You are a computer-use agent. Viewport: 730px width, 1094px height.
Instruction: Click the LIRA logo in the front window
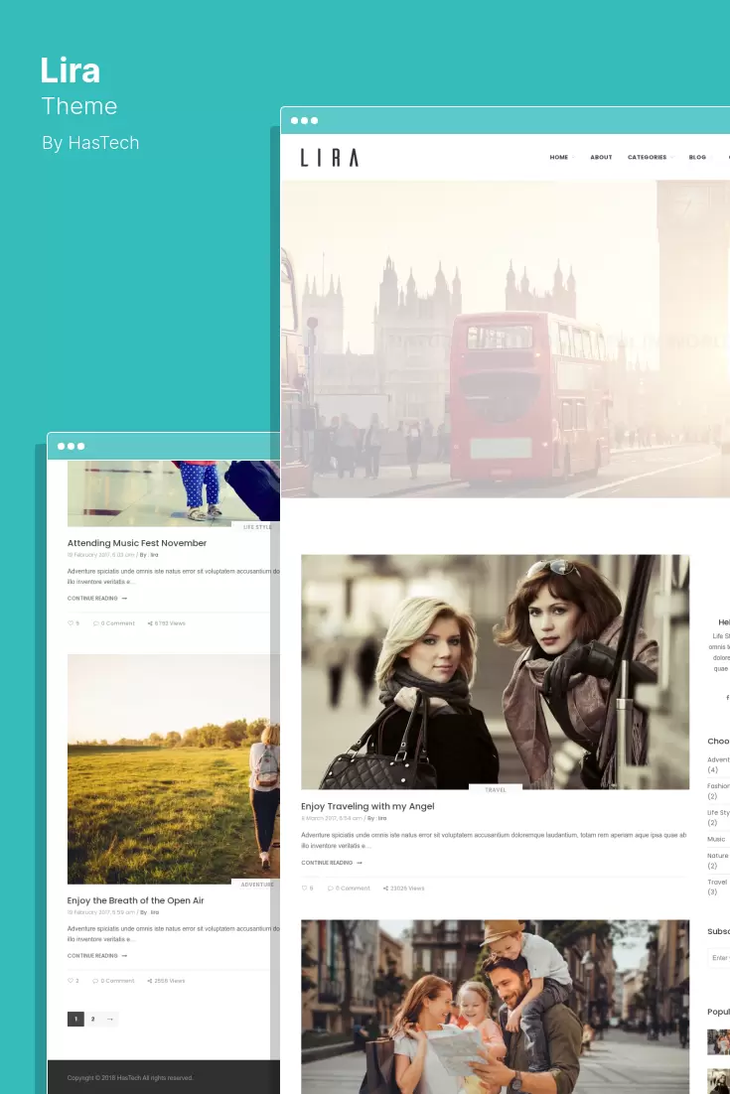point(330,158)
